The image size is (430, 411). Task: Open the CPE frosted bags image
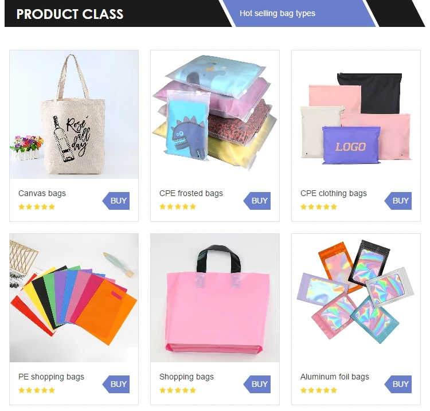215,115
